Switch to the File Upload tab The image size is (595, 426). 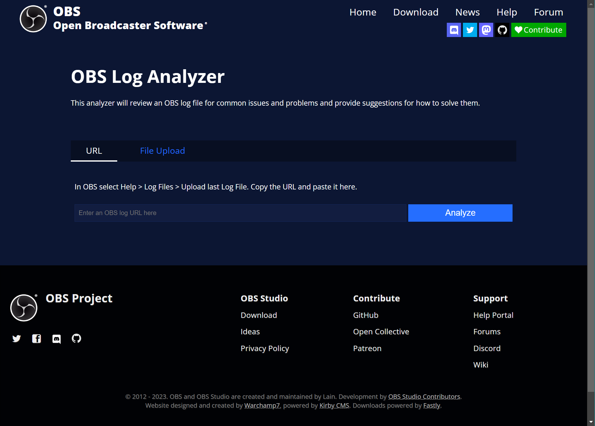[x=162, y=151]
